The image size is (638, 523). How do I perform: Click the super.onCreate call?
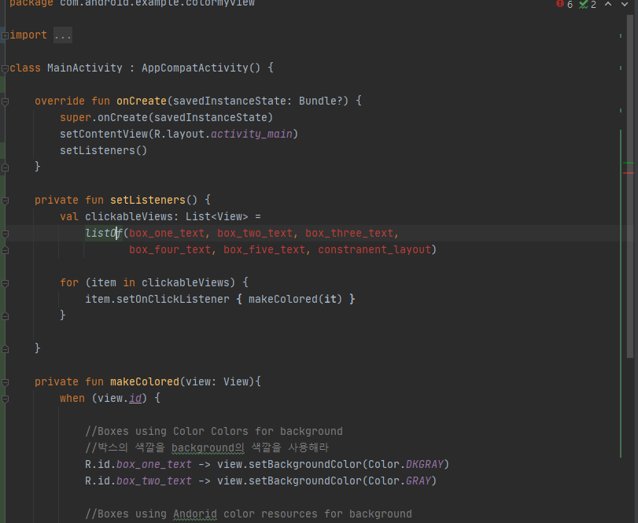(x=167, y=117)
